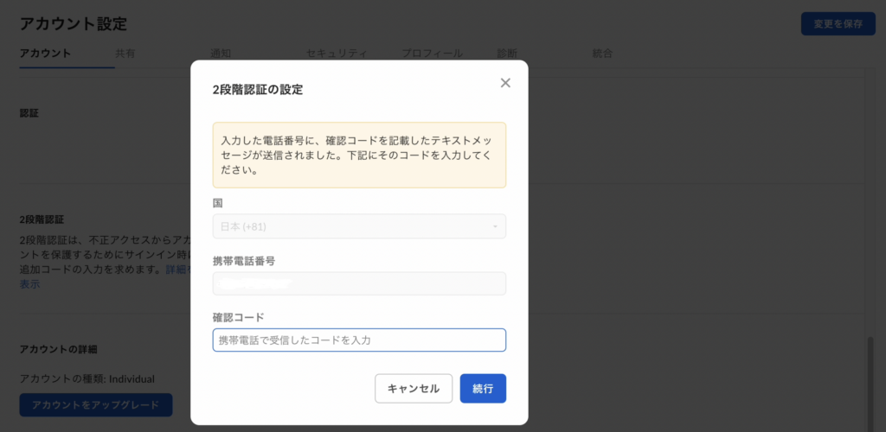Focus the 確認コード input field
886x432 pixels.
359,340
